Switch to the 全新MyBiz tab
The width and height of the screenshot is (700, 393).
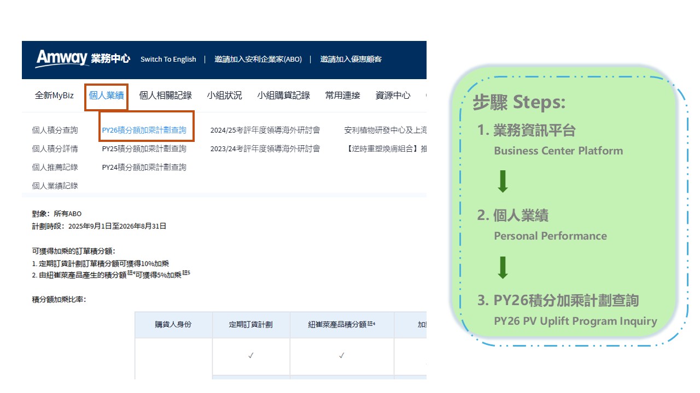click(x=54, y=95)
